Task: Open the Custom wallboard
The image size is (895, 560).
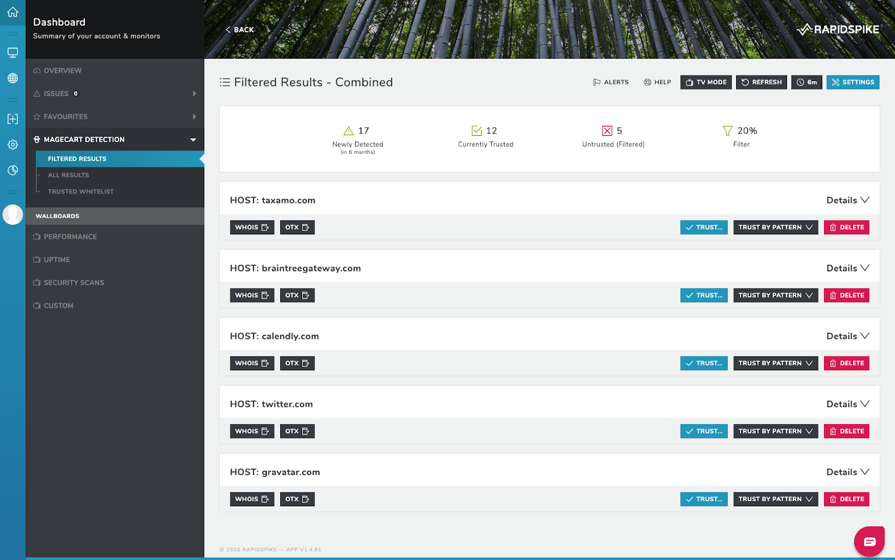Action: [x=115, y=305]
